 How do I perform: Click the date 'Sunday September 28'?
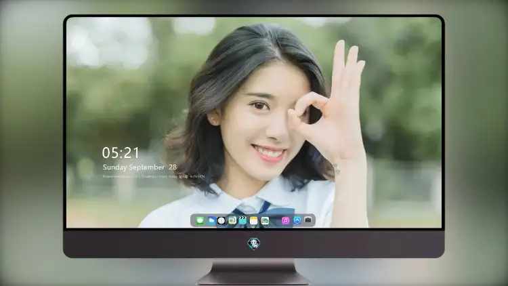[x=140, y=167]
